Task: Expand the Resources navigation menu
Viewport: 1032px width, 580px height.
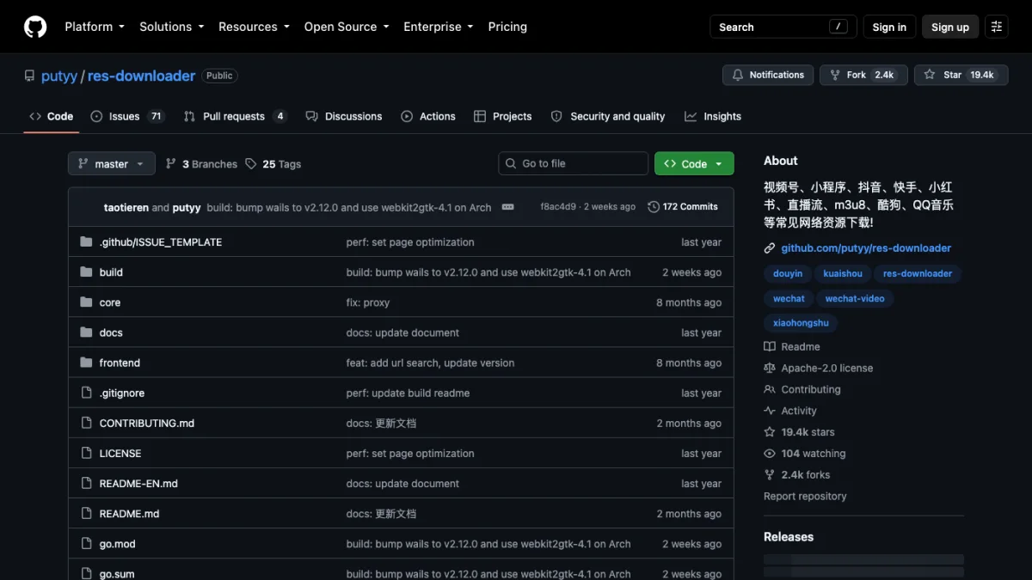Action: click(x=254, y=27)
